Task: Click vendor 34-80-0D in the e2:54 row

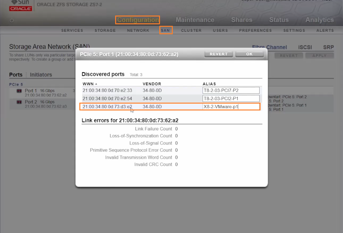Action: pyautogui.click(x=152, y=99)
